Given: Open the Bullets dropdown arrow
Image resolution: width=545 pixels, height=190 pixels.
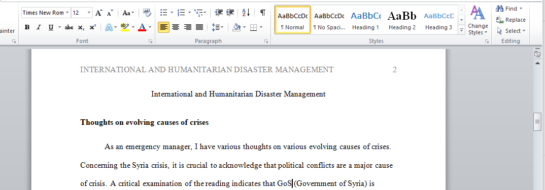Looking at the screenshot, I should [x=172, y=13].
